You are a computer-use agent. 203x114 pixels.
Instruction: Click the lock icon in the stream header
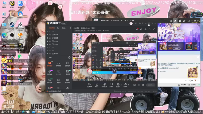click(141, 29)
